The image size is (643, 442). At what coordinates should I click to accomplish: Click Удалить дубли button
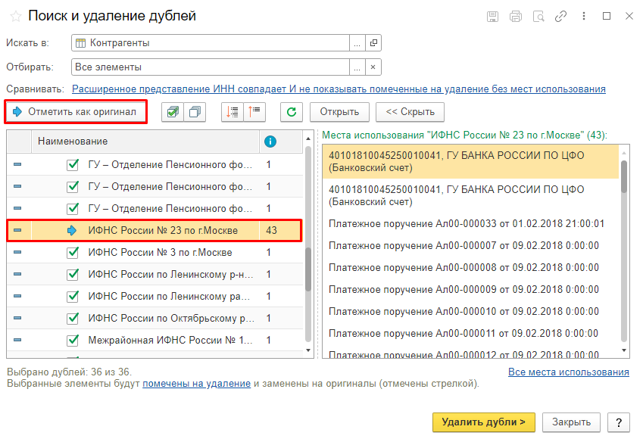coord(483,422)
